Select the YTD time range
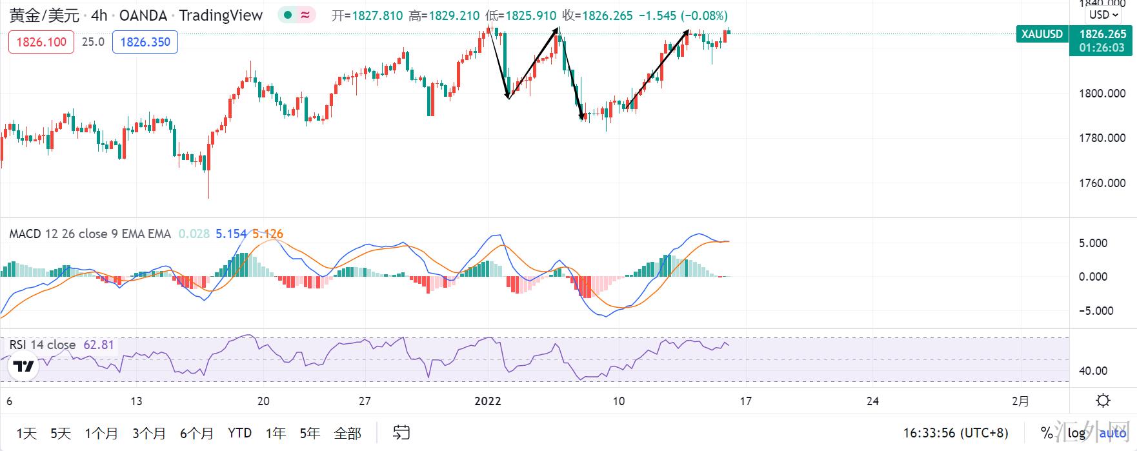1137x451 pixels. [239, 433]
